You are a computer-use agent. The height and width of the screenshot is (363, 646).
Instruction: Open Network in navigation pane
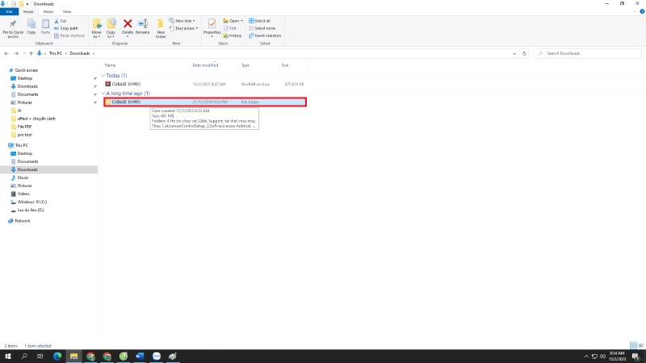click(23, 221)
